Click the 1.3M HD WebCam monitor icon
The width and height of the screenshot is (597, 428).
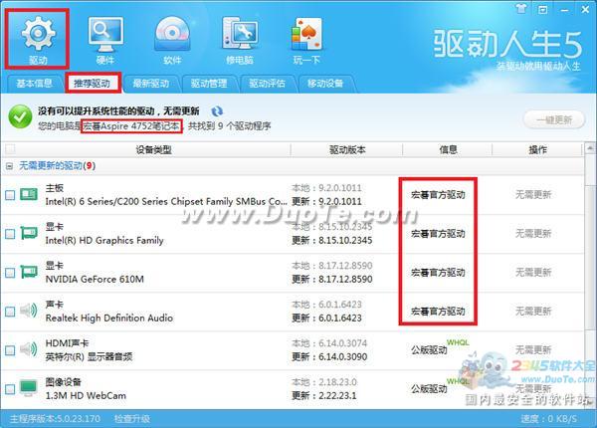click(x=29, y=388)
